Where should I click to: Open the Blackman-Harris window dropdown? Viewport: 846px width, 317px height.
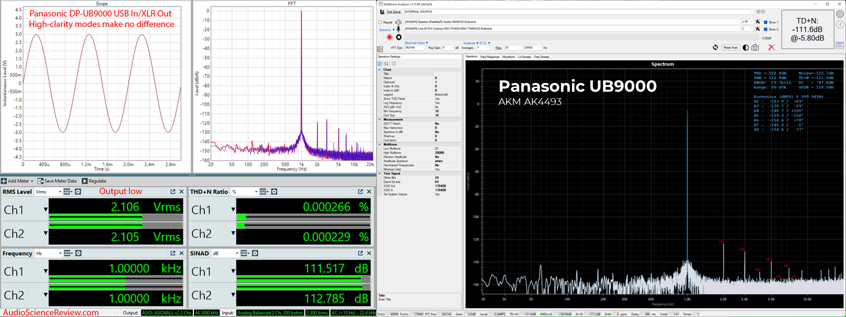tap(416, 43)
